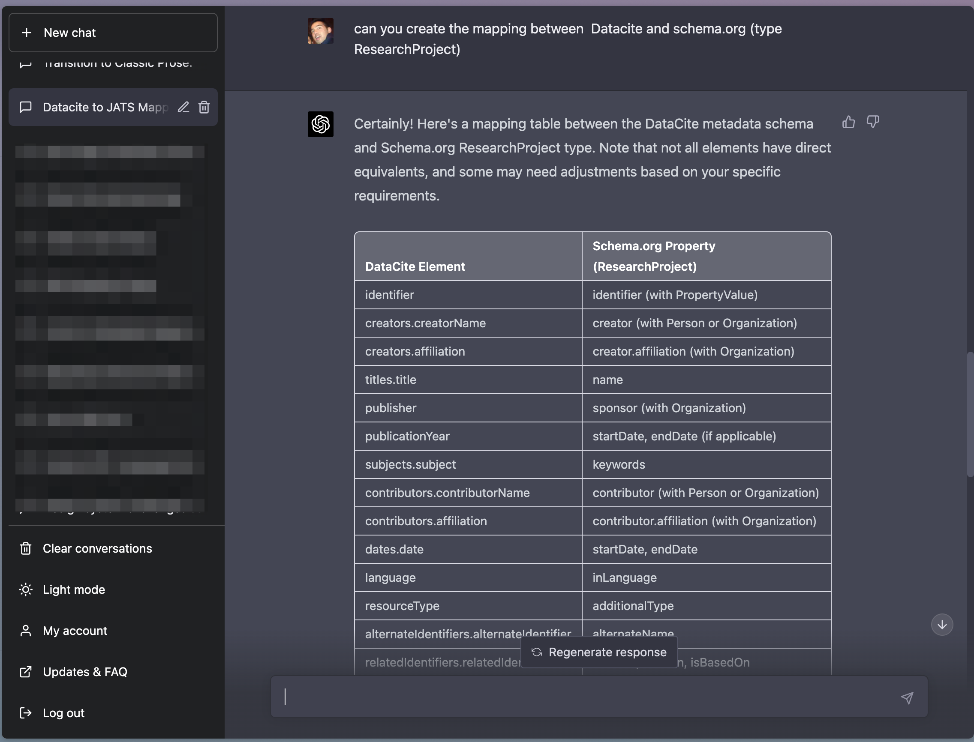974x742 pixels.
Task: Switch to Light mode
Action: tap(113, 589)
